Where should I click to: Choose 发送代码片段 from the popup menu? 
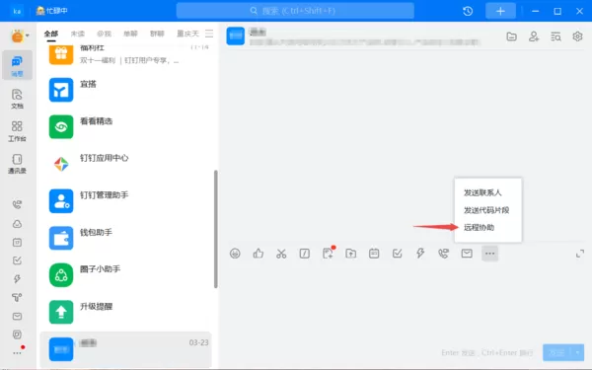[x=486, y=210]
